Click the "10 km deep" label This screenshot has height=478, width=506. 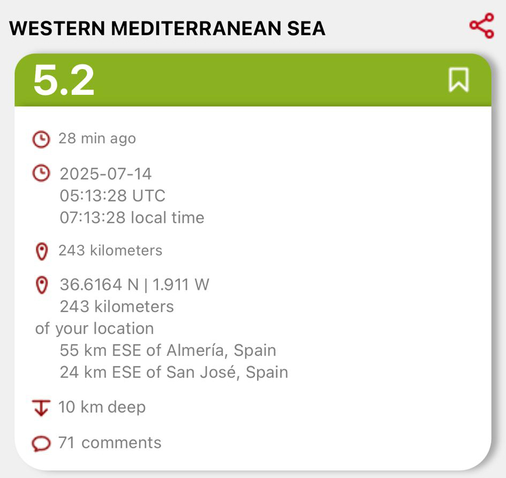tap(102, 407)
